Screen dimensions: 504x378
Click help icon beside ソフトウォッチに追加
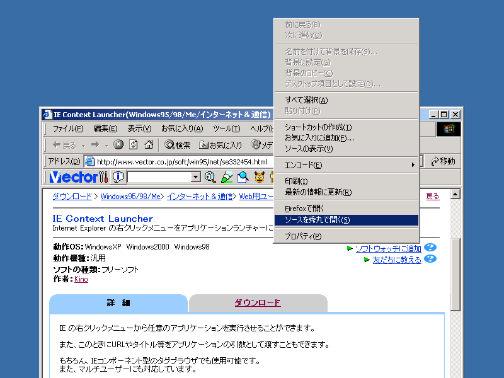430,248
